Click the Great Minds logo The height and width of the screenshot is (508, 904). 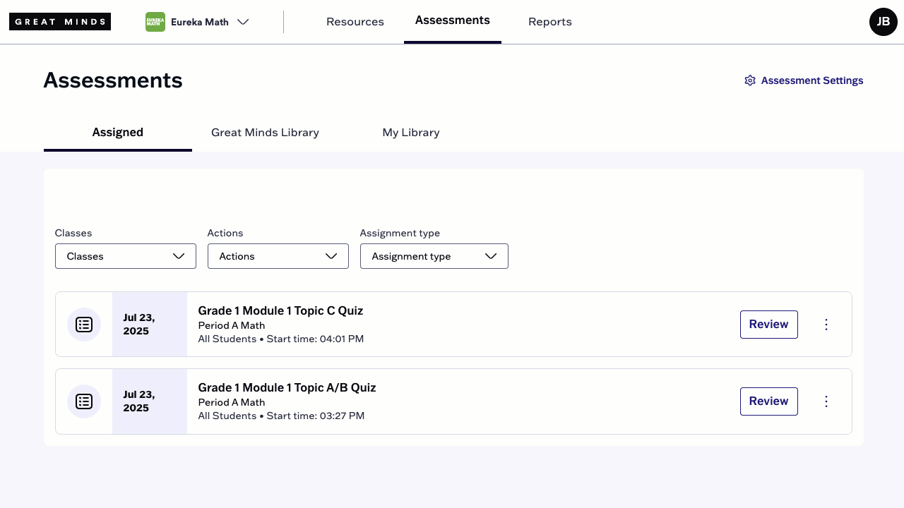60,22
